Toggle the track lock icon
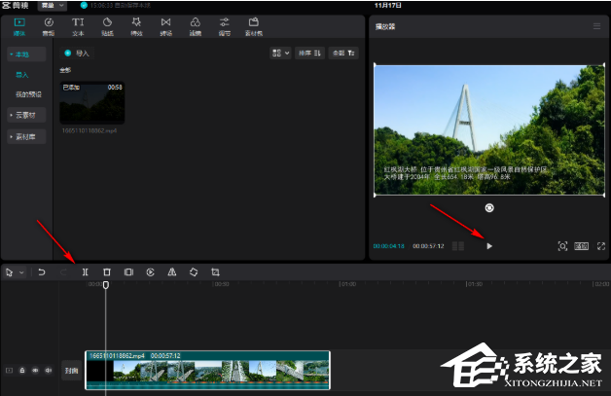 coord(22,371)
